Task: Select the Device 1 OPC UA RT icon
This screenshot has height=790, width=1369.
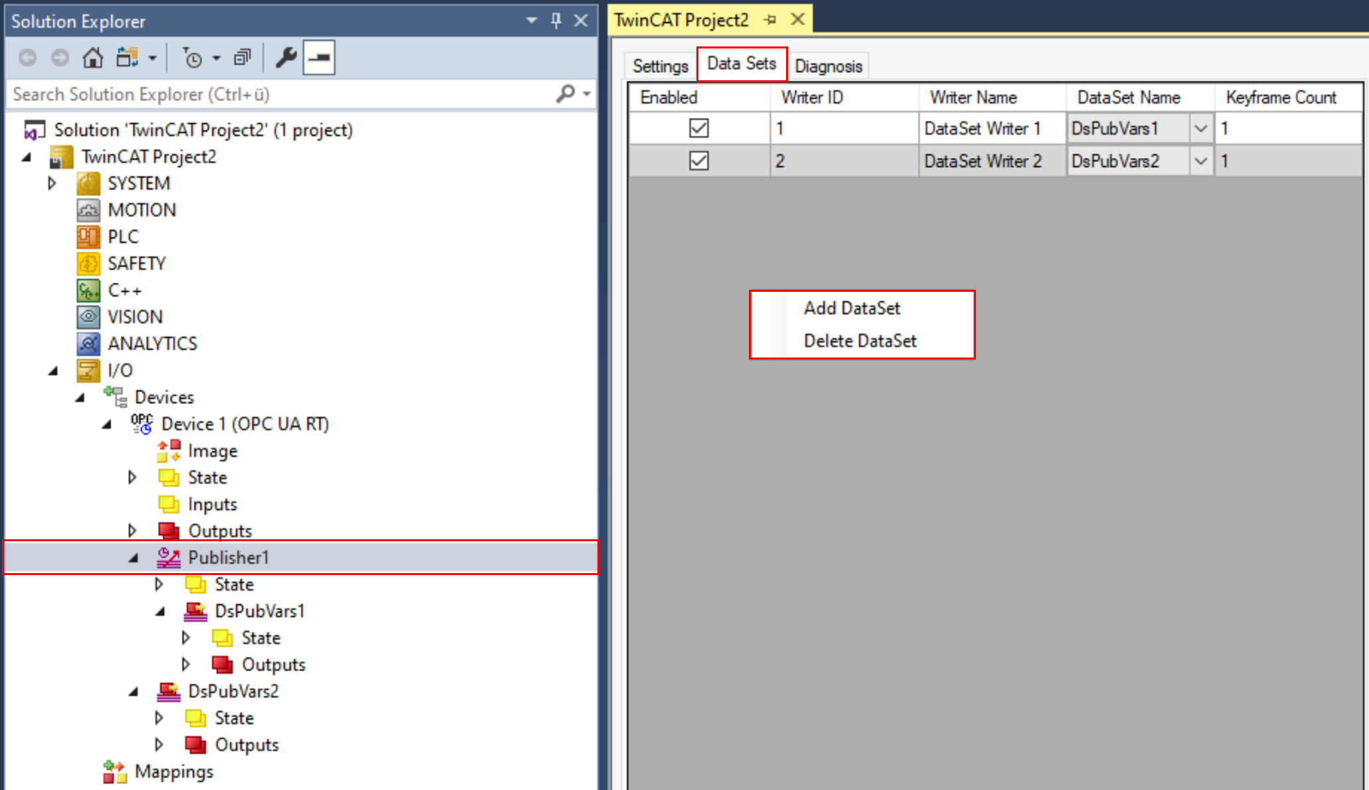Action: (x=142, y=424)
